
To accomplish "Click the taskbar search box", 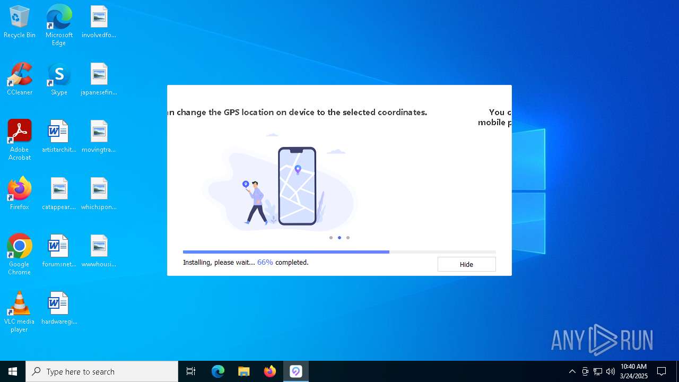I will coord(102,371).
